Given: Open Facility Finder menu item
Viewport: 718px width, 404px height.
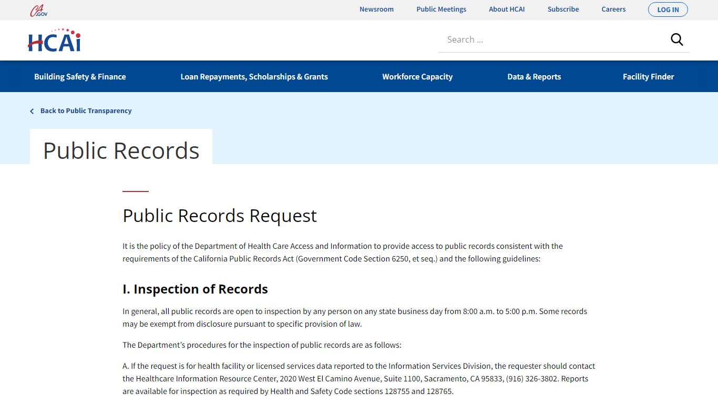Looking at the screenshot, I should [648, 77].
